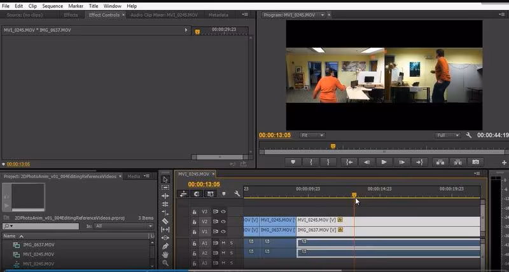Toggle timeline Snap magnet
Screen dimensions: 509x272
pos(197,194)
